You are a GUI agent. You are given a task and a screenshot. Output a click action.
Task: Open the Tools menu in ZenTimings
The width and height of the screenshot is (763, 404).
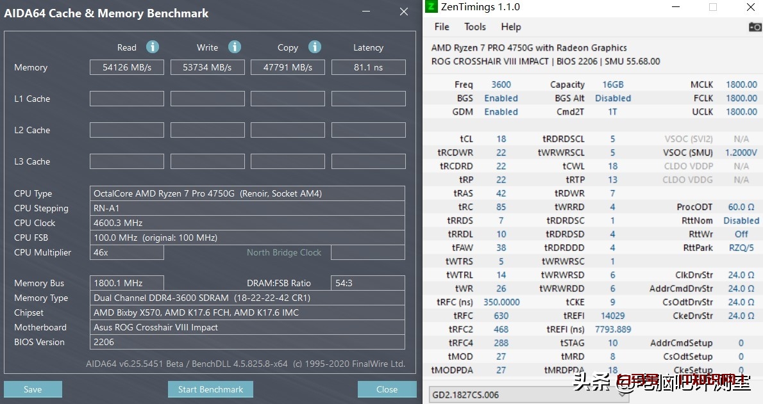pyautogui.click(x=475, y=27)
